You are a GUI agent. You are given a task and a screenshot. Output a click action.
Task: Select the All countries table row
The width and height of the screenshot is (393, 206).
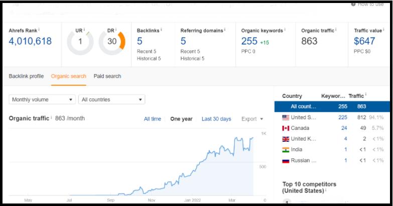click(332, 106)
